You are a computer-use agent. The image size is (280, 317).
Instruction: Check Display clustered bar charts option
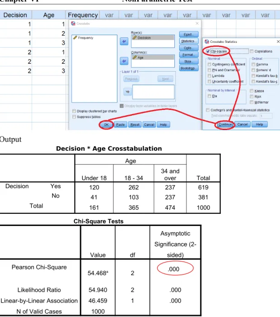coord(74,111)
